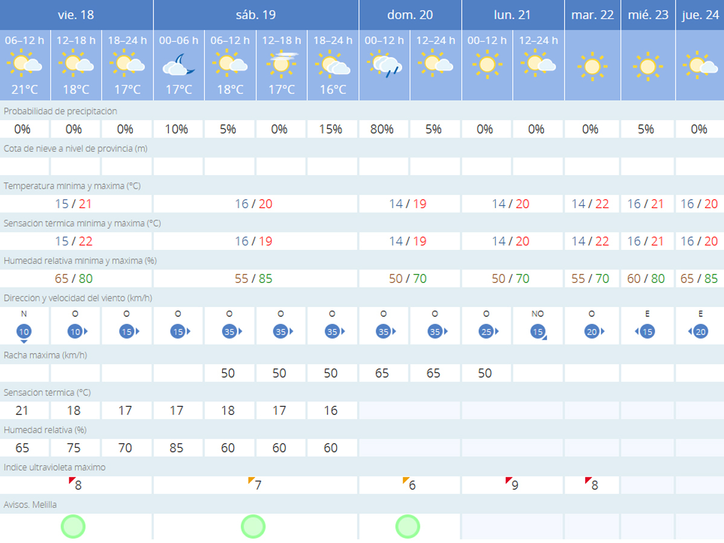Viewport: 724px width, 543px height.
Task: Select the vie. 18 day header
Action: (76, 14)
